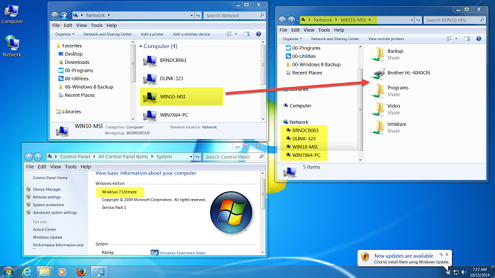Image resolution: width=495 pixels, height=278 pixels.
Task: Click the Start button on taskbar
Action: pyautogui.click(x=8, y=272)
